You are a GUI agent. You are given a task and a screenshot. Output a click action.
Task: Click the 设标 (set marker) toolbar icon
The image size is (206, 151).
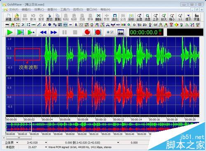pyautogui.click(x=131, y=17)
